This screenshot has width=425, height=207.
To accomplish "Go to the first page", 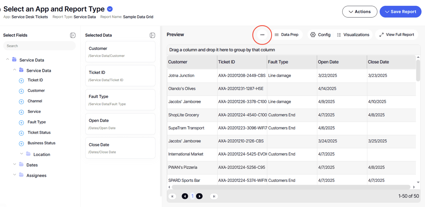I will [172, 196].
